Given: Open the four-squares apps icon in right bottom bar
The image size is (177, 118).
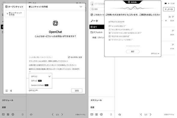Looking at the screenshot, I should (x=97, y=114).
